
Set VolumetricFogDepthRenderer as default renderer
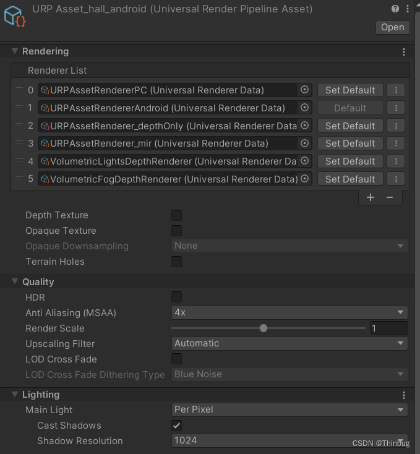[350, 179]
